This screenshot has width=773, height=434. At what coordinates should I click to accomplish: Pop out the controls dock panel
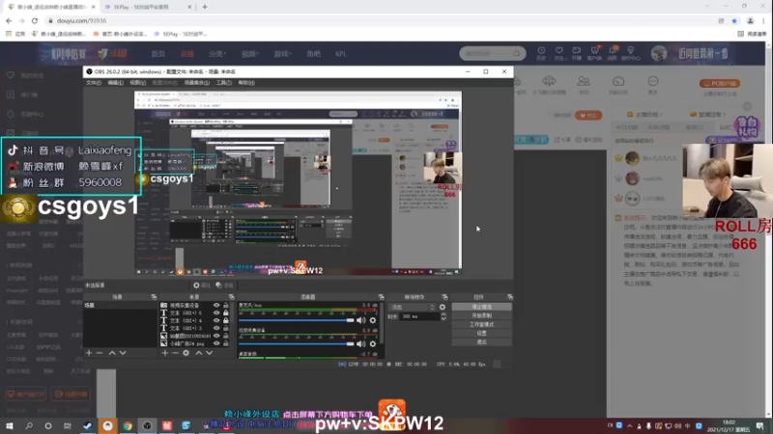pyautogui.click(x=510, y=297)
